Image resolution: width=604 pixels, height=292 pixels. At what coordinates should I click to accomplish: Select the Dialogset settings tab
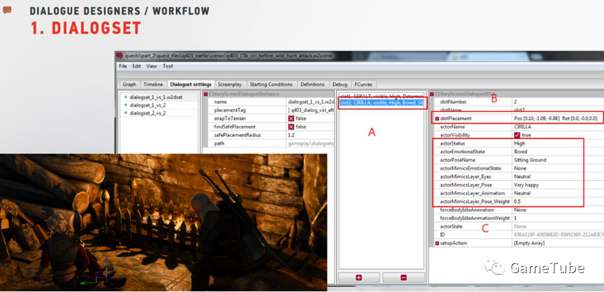pyautogui.click(x=191, y=85)
